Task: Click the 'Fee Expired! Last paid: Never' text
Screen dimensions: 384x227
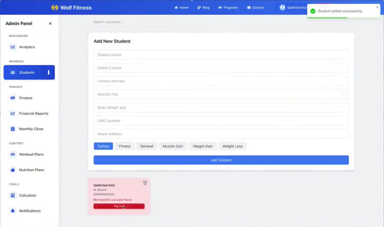Action: [113, 200]
